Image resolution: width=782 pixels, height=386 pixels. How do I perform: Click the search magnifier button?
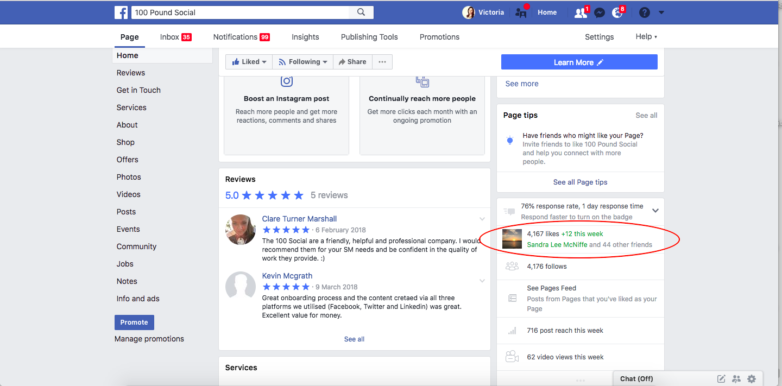click(x=361, y=12)
